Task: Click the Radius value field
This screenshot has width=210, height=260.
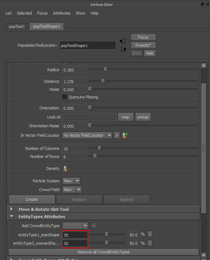Action: (75, 70)
